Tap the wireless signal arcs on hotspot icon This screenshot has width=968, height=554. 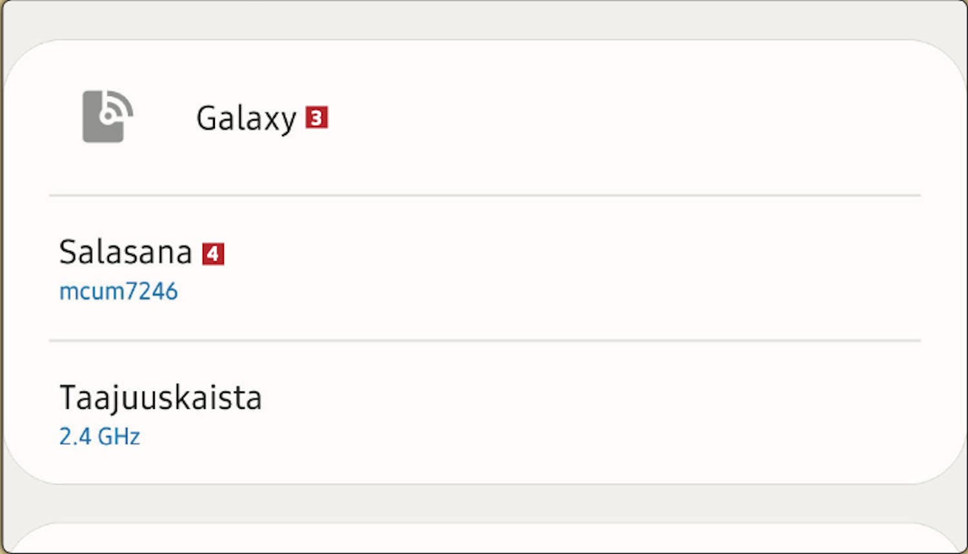pyautogui.click(x=118, y=106)
